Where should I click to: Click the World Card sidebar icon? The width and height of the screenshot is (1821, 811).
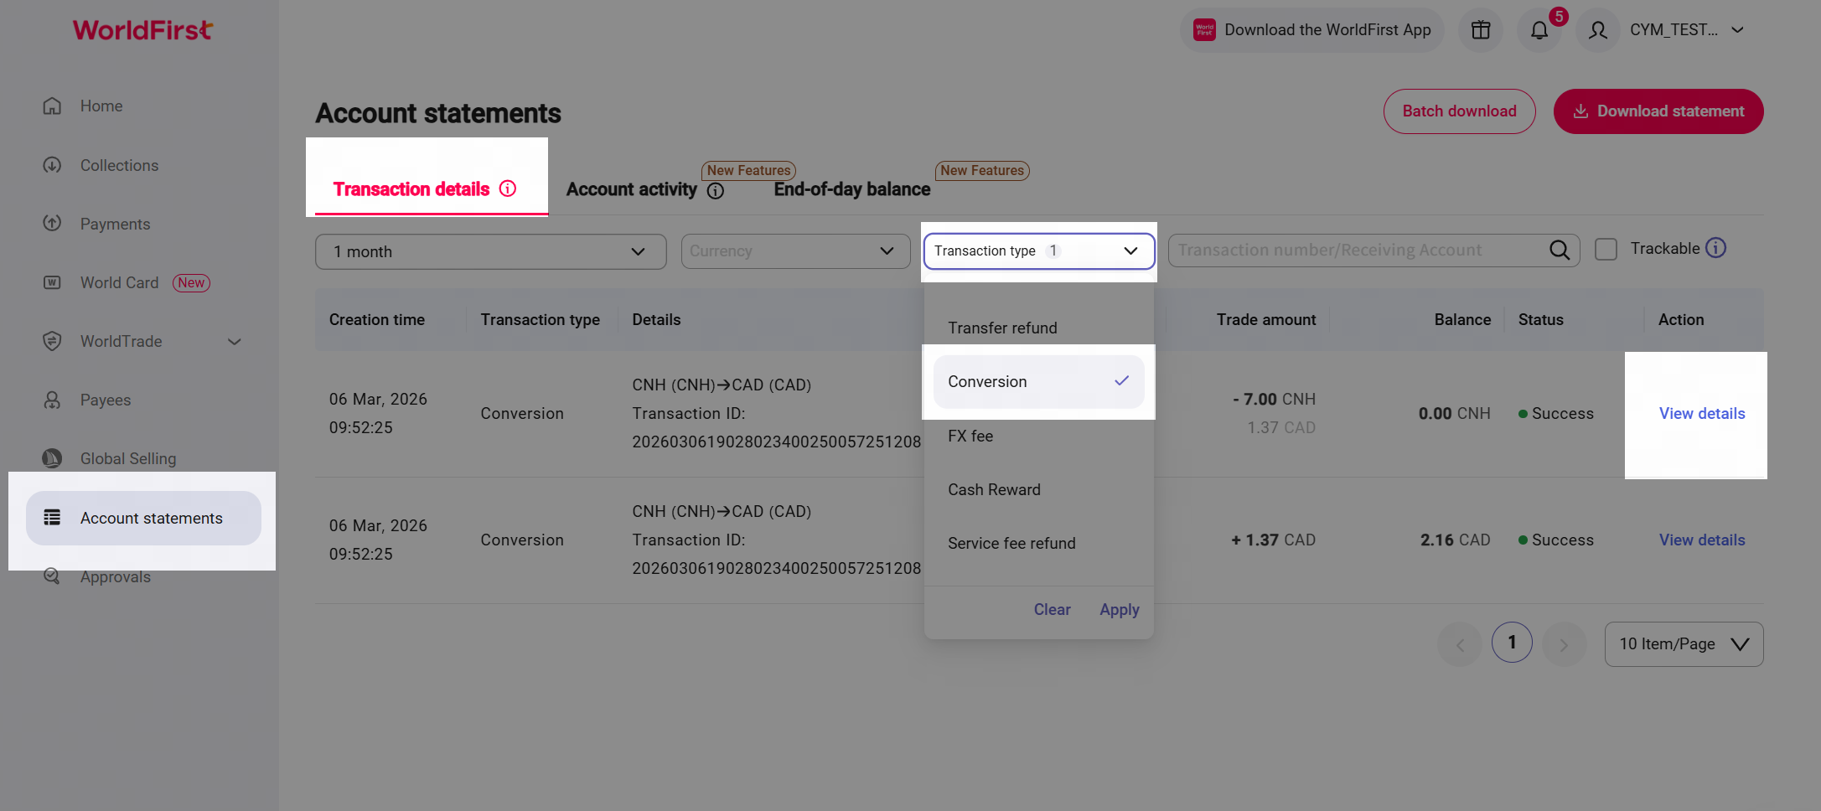click(52, 282)
